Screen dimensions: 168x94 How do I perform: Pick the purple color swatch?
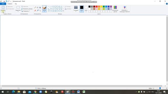tap(111, 7)
